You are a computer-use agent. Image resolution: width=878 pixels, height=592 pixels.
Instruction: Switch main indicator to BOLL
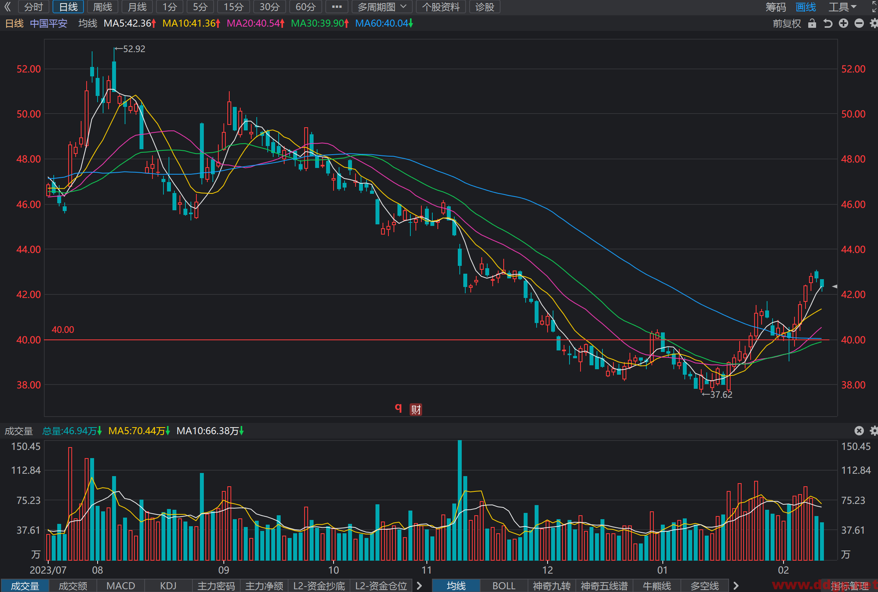(504, 586)
